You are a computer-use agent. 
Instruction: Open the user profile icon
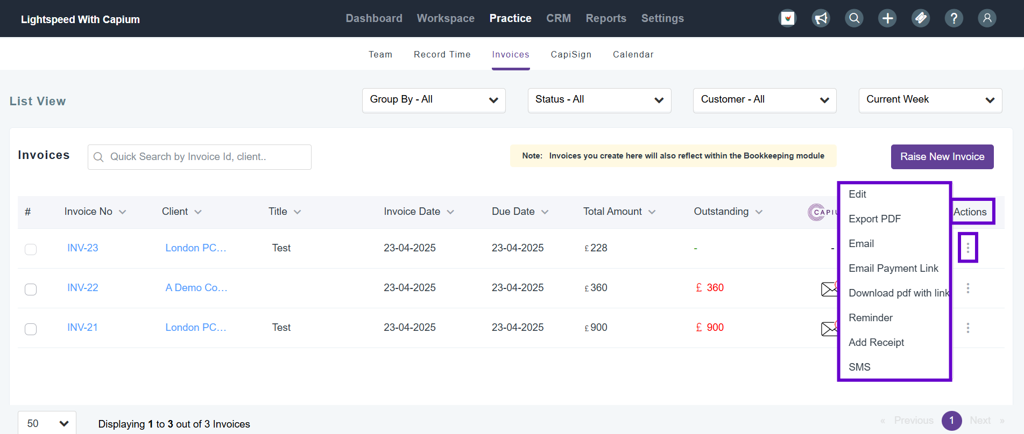coord(987,18)
